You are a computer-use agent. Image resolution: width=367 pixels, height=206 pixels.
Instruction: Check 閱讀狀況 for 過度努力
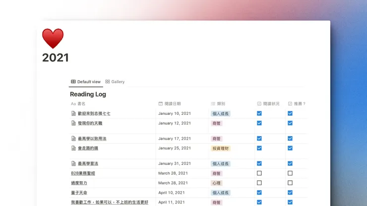pos(259,183)
